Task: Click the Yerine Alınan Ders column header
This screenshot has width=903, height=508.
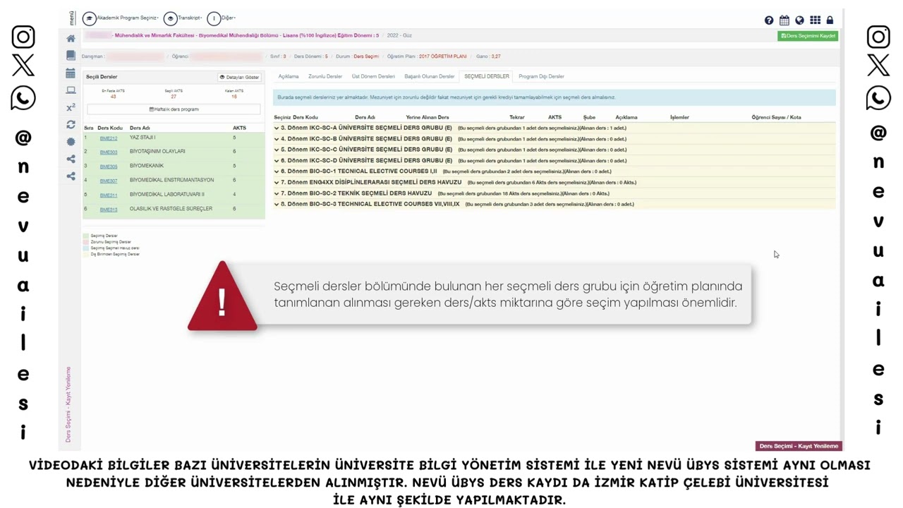Action: click(428, 117)
